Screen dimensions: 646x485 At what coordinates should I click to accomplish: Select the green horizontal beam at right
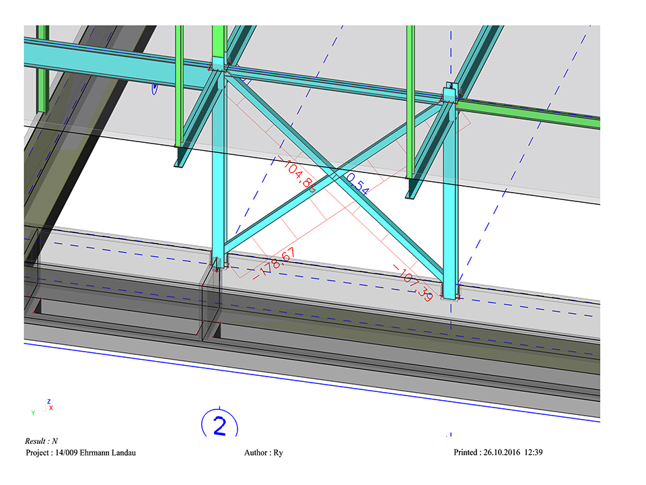click(x=532, y=110)
